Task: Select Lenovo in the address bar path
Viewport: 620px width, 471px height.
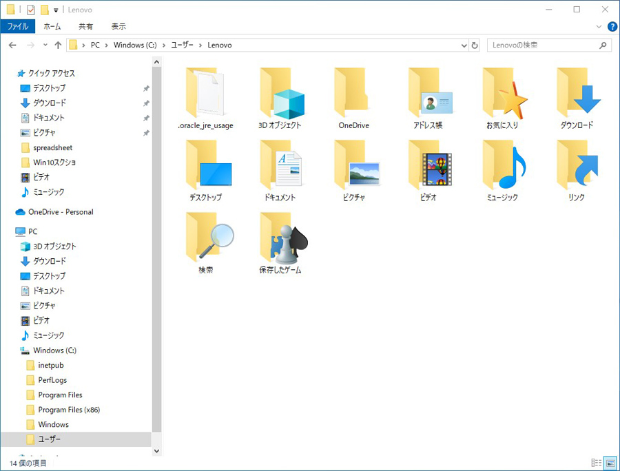Action: (x=220, y=45)
